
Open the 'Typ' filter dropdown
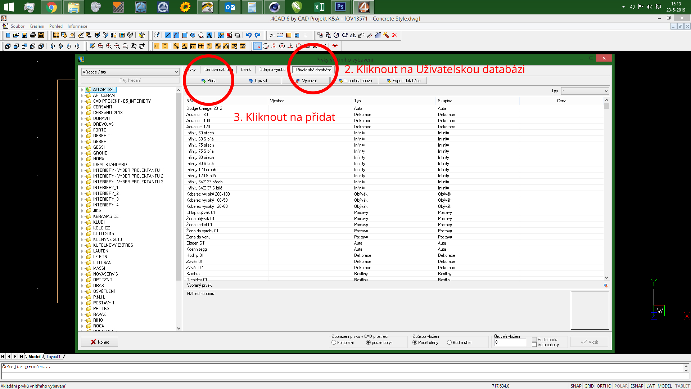585,91
